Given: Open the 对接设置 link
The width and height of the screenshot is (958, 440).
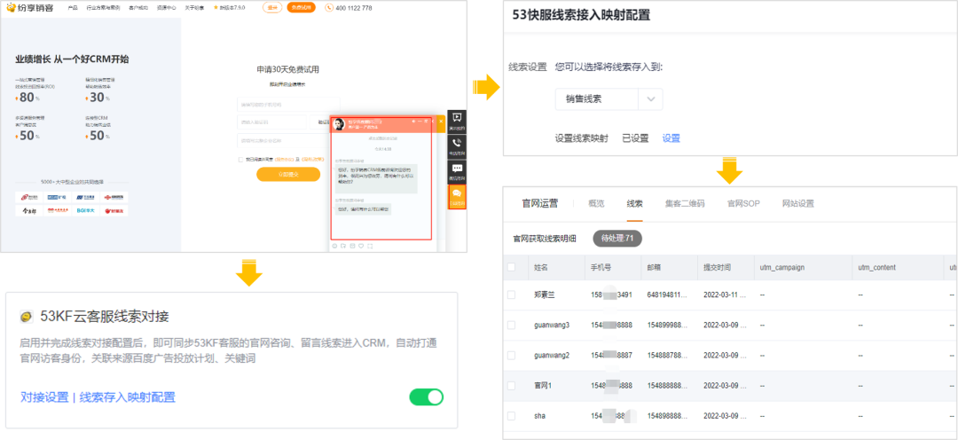Looking at the screenshot, I should (44, 397).
